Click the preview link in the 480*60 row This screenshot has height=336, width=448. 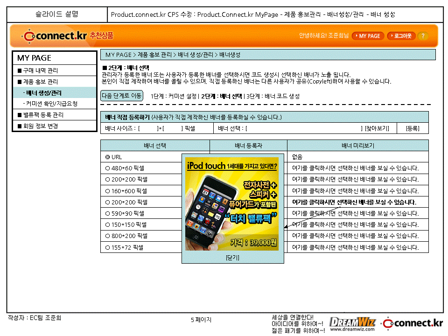pyautogui.click(x=355, y=168)
